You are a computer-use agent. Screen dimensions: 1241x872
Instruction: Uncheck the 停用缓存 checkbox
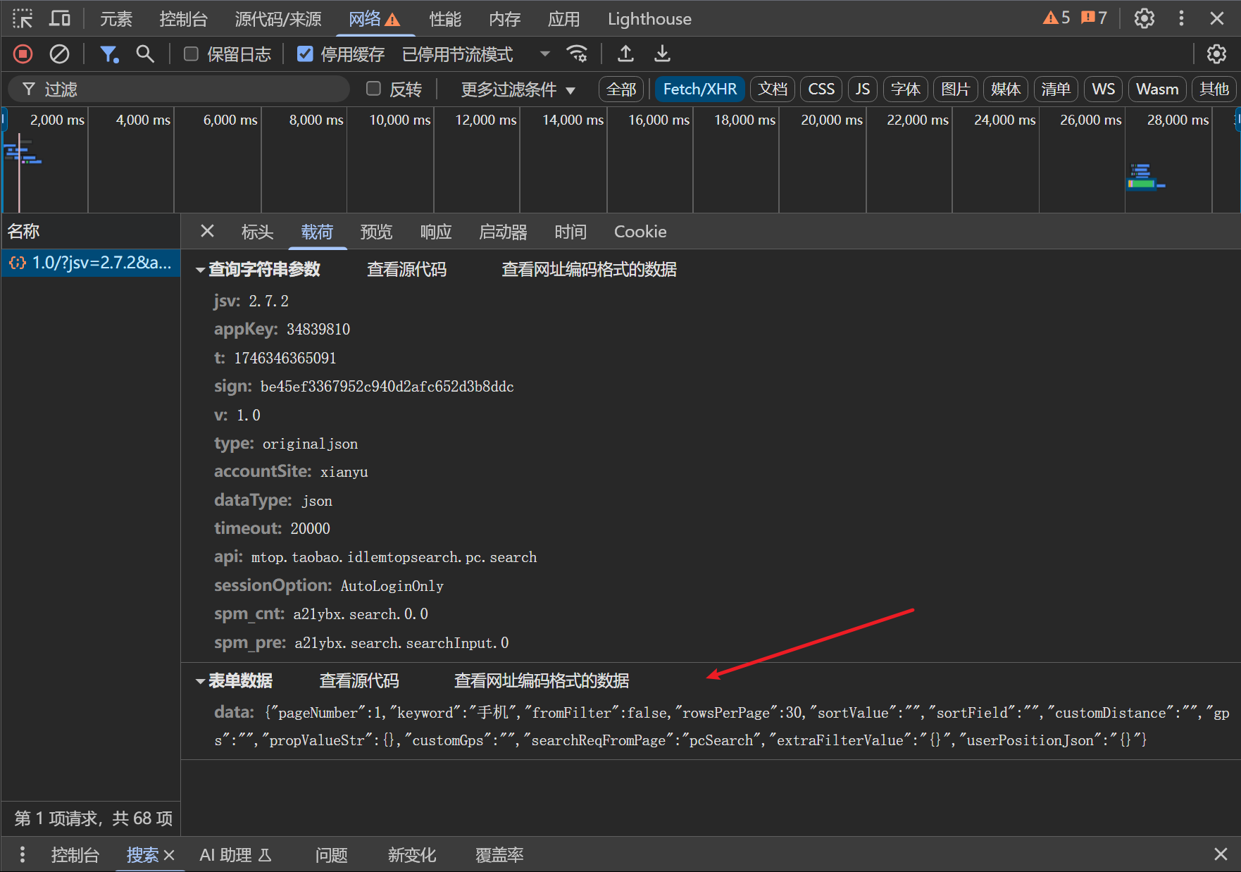305,54
